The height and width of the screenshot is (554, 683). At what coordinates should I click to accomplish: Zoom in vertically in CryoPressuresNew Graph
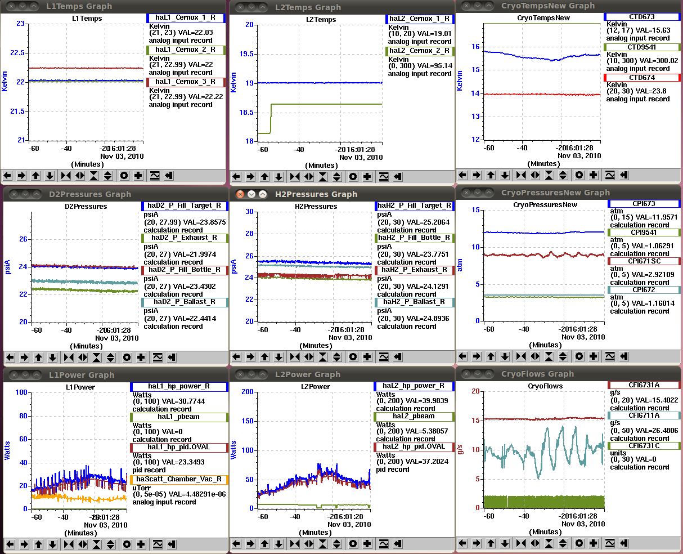549,356
